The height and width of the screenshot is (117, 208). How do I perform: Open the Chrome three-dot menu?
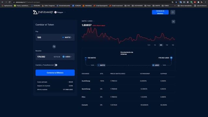[x=206, y=2]
